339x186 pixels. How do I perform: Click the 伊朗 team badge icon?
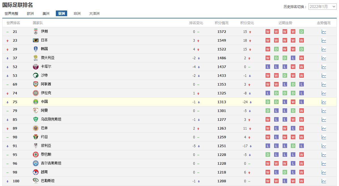36,31
